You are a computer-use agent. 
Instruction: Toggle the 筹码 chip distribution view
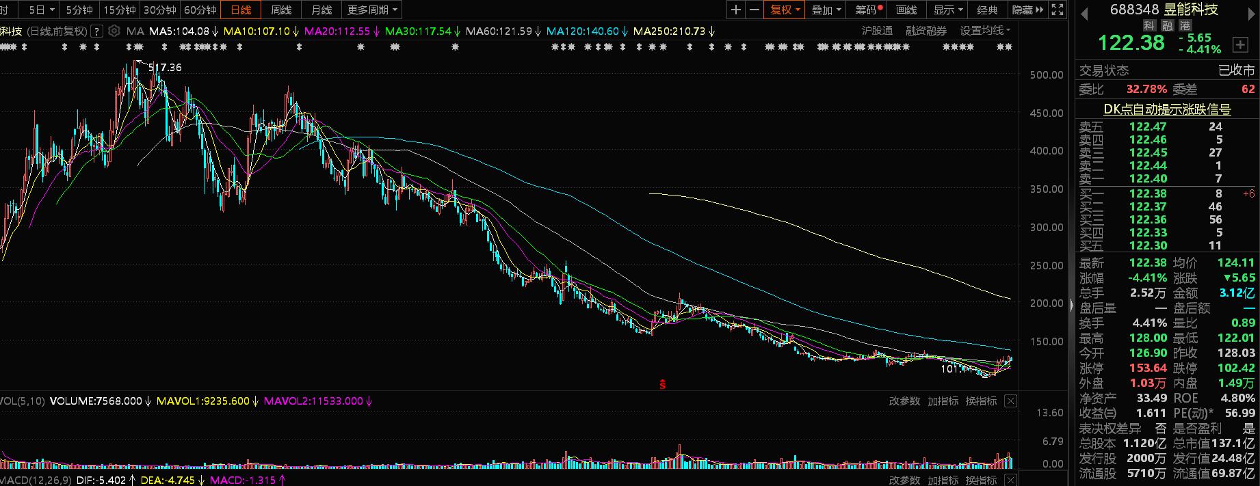pos(869,10)
